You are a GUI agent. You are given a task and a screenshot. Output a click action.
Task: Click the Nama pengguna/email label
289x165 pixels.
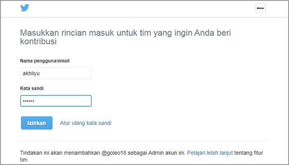pos(45,61)
